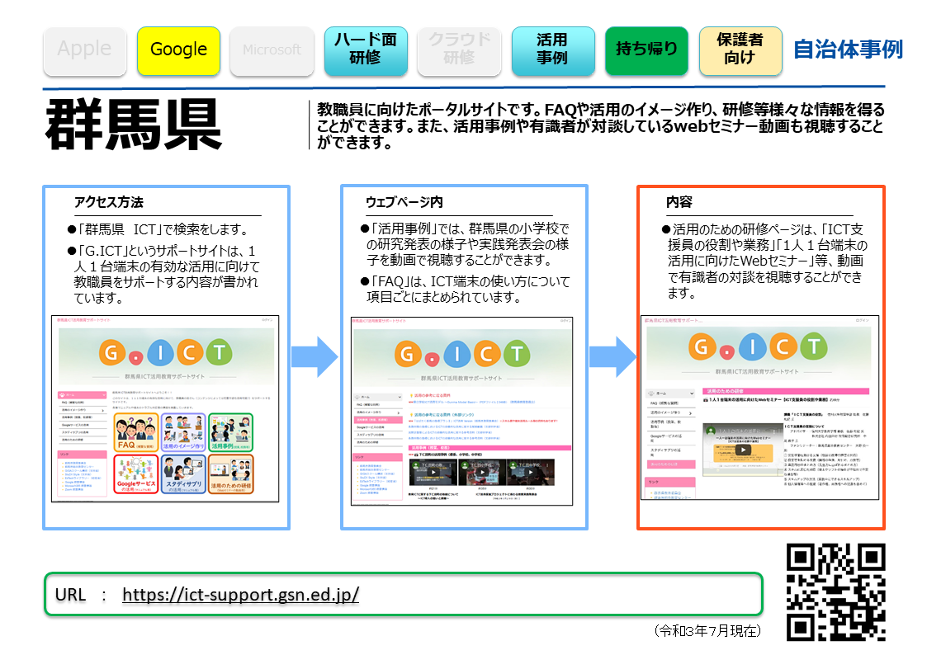Image resolution: width=927 pixels, height=655 pixels.
Task: Click G.ICT logo in 内容 screenshot
Action: [x=759, y=346]
